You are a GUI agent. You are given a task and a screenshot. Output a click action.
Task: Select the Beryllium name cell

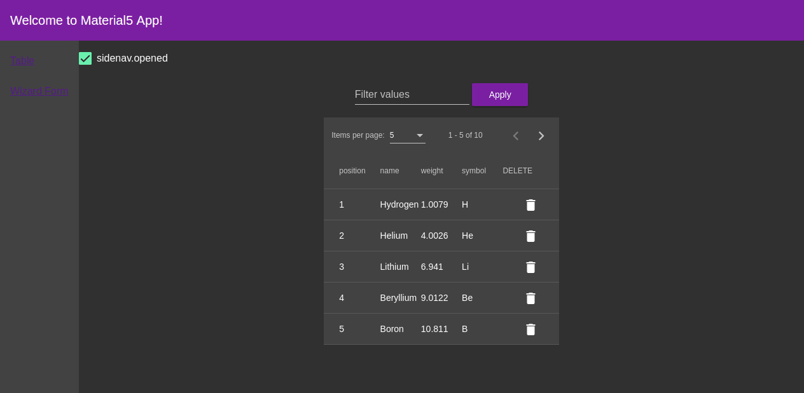point(398,298)
